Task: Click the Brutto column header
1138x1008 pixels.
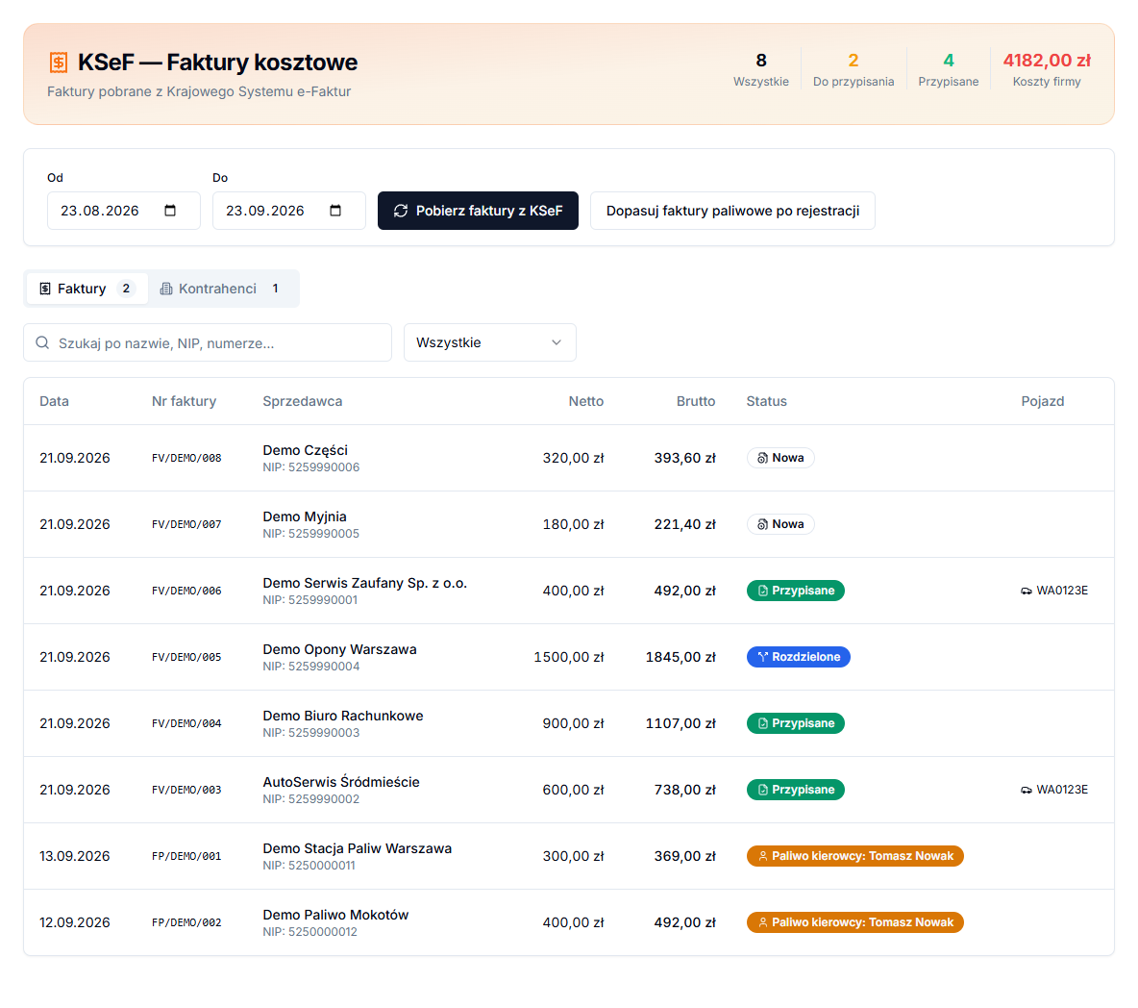Action: pos(695,402)
